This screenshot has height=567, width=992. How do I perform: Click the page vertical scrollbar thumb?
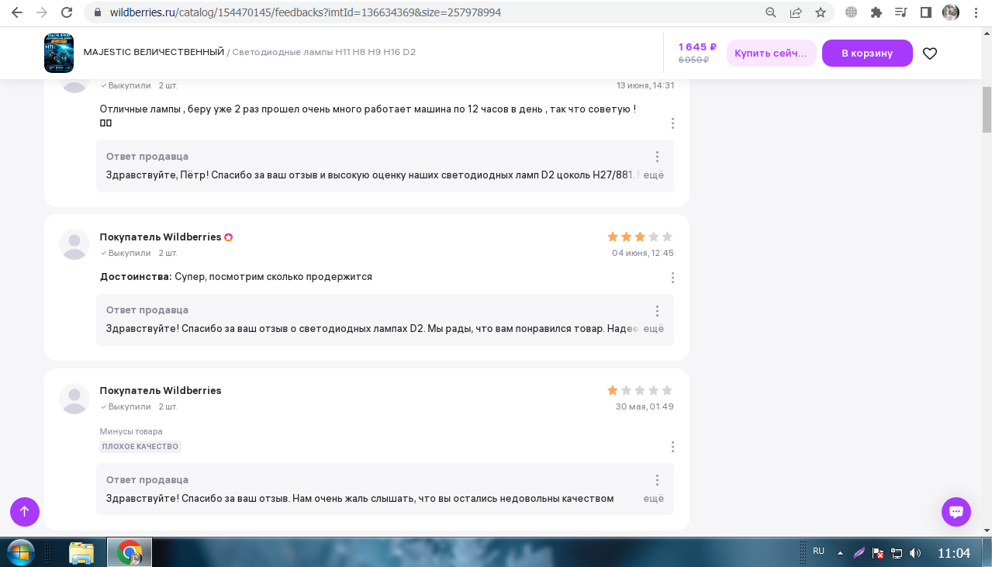click(x=987, y=109)
